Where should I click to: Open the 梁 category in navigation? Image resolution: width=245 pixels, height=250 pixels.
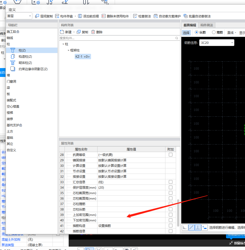coord(8,88)
